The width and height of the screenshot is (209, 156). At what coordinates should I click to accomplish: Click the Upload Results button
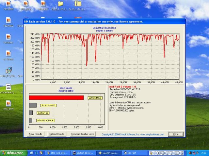[x=57, y=134]
